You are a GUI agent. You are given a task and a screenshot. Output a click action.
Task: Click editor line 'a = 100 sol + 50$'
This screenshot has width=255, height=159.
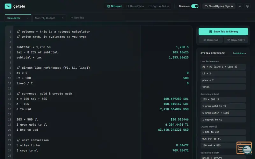click(32, 99)
